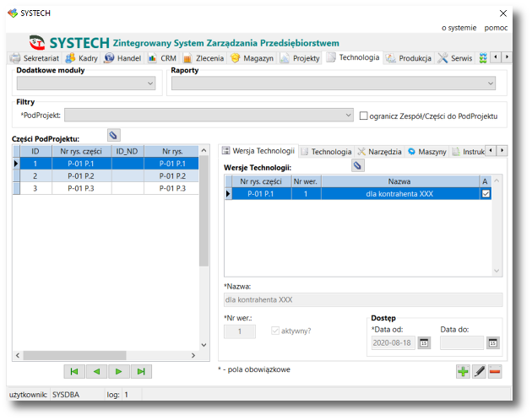Delete the selected version with the minus
The width and height of the screenshot is (532, 420).
coord(495,372)
